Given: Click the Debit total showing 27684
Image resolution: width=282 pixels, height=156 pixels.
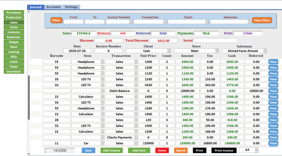Looking at the screenshot, I should point(248,33).
